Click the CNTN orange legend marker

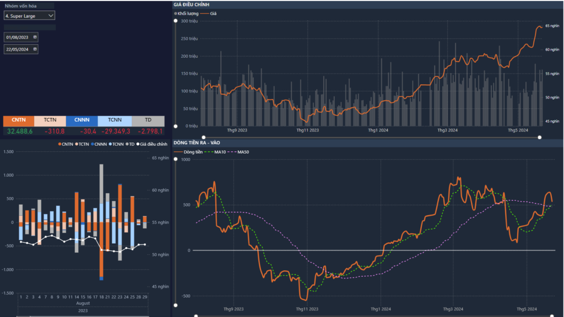pos(59,144)
